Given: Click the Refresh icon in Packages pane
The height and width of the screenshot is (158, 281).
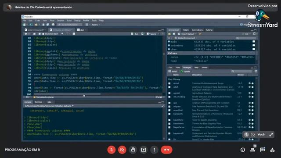Looking at the screenshot, I should pyautogui.click(x=256, y=71).
